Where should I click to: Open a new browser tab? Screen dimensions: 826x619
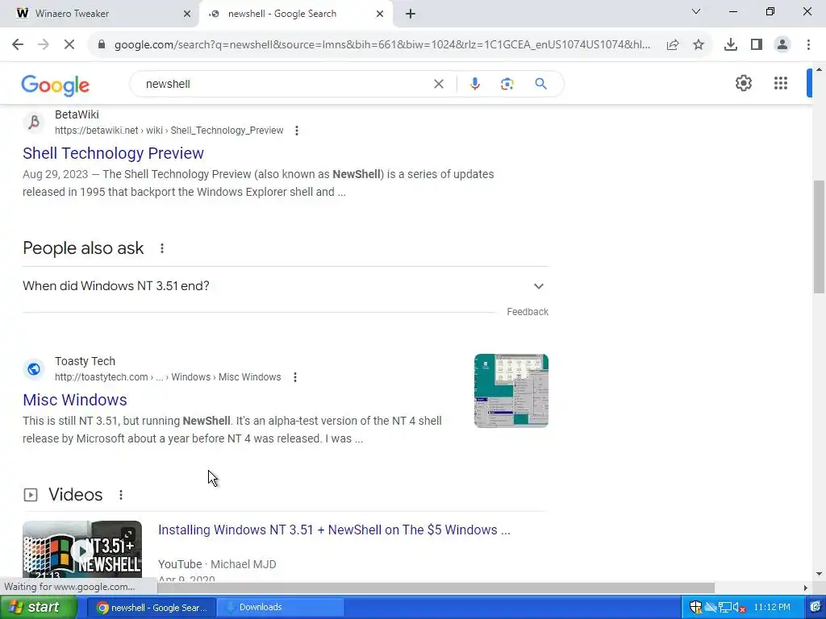click(411, 15)
